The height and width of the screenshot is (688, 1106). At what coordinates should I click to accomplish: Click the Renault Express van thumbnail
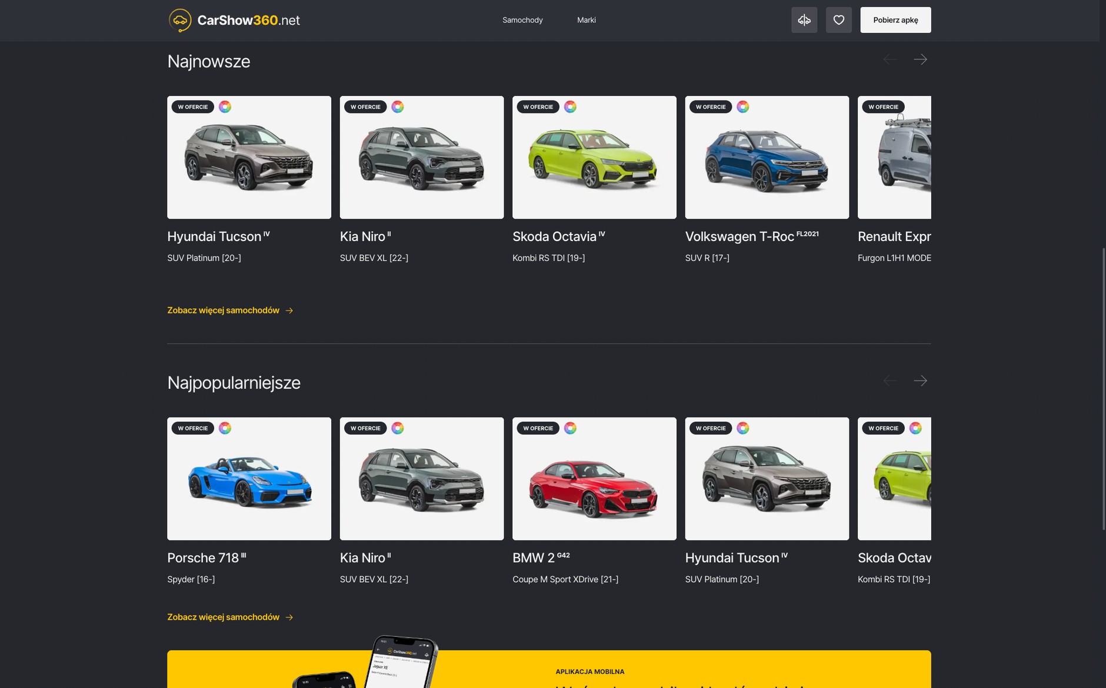[x=894, y=158]
